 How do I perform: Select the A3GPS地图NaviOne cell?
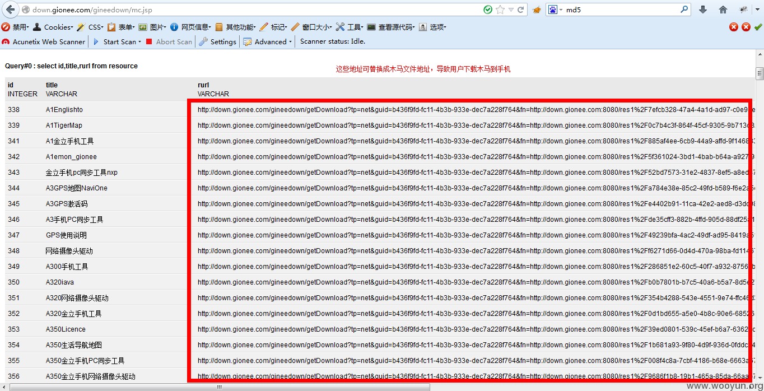click(77, 188)
